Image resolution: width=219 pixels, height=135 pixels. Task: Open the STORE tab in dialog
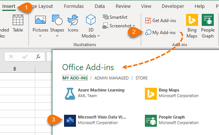[142, 78]
